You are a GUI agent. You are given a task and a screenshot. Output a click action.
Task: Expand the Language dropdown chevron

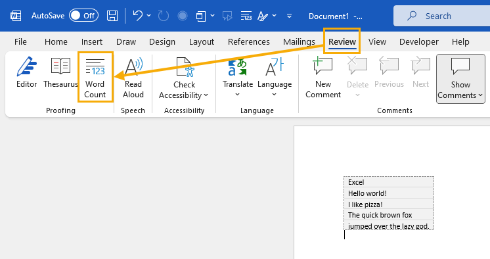coord(274,95)
